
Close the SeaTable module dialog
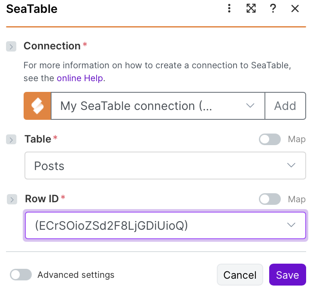(x=295, y=9)
